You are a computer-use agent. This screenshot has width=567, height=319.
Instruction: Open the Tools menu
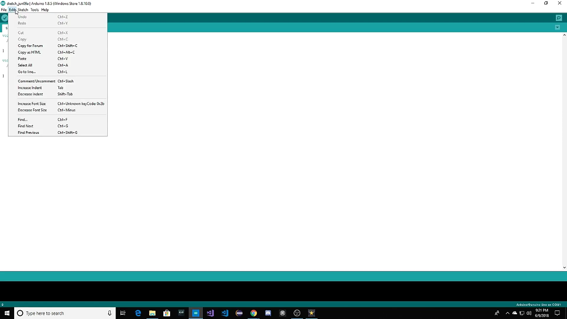pos(35,10)
